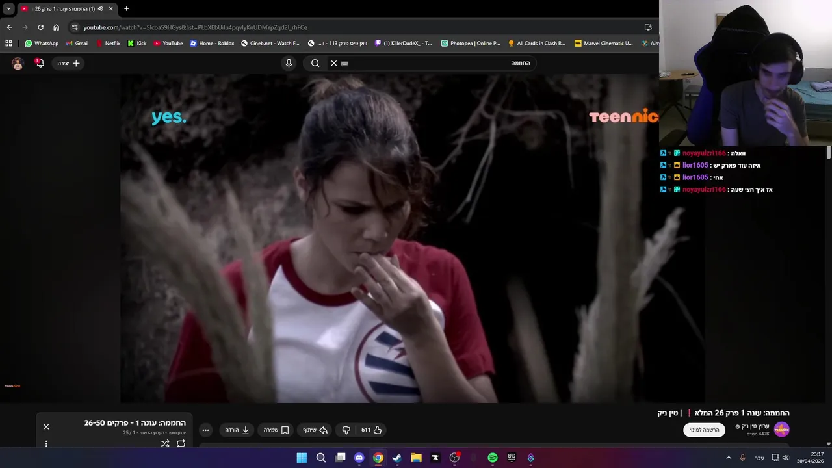Open Discord from the taskbar
Image resolution: width=832 pixels, height=468 pixels.
[359, 458]
